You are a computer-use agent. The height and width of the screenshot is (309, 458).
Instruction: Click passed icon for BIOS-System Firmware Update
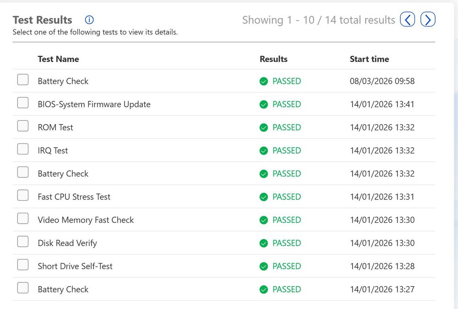263,105
